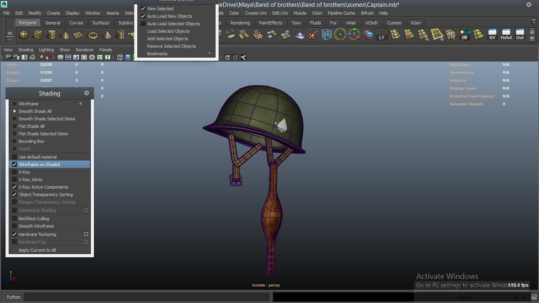This screenshot has height=303, width=539.
Task: Open the panel Lighting menu
Action: point(46,50)
